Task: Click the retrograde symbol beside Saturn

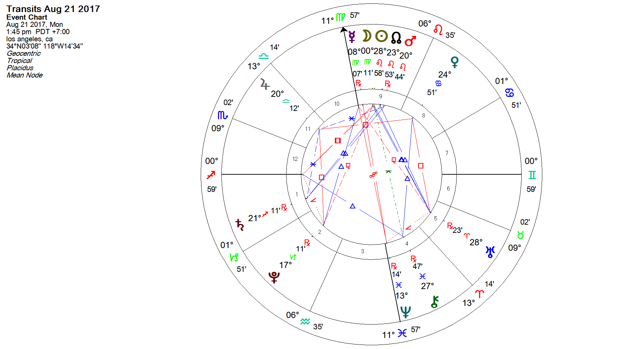Action: (x=284, y=207)
